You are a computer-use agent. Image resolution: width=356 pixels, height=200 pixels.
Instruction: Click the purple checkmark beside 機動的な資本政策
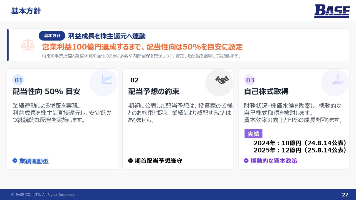246,161
